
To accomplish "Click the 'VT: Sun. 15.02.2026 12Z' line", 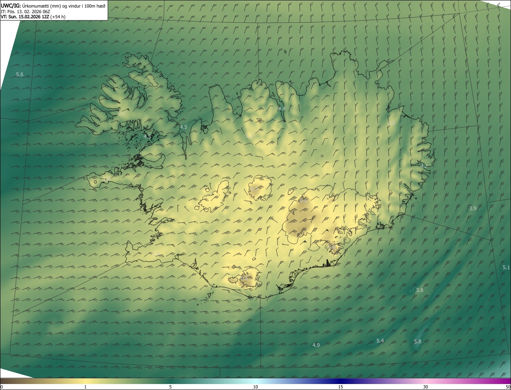I will (33, 17).
